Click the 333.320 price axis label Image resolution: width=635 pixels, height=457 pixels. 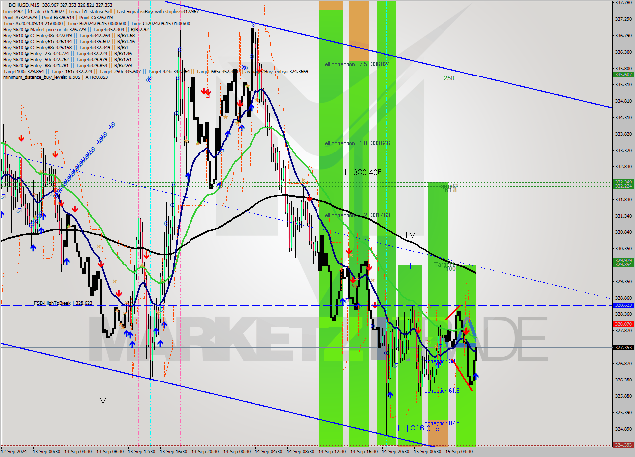point(623,150)
